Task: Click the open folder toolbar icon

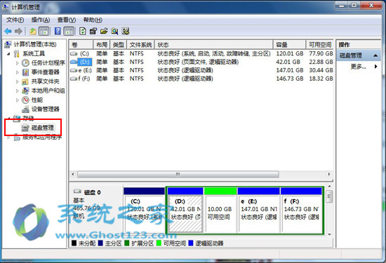Action: tap(104, 32)
